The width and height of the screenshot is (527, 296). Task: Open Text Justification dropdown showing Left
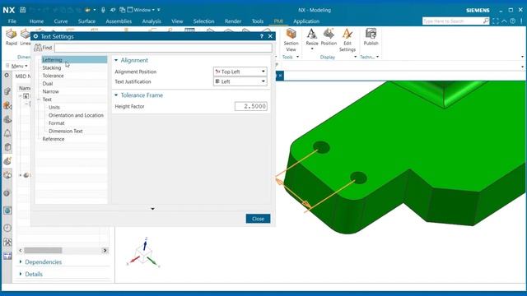coord(240,81)
